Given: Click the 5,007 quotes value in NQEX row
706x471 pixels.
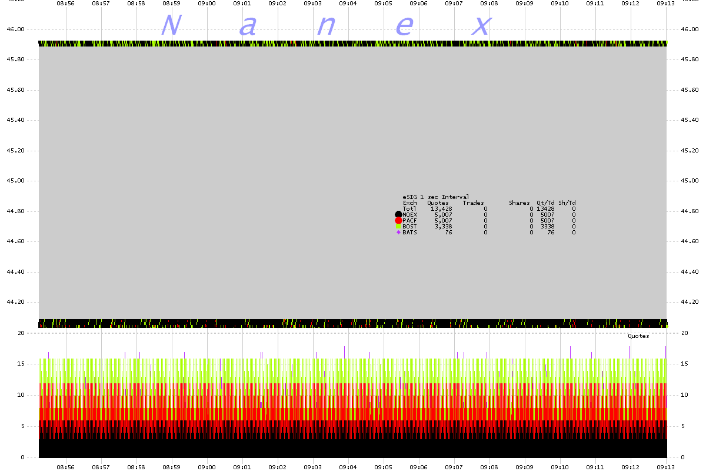Looking at the screenshot, I should coord(443,214).
